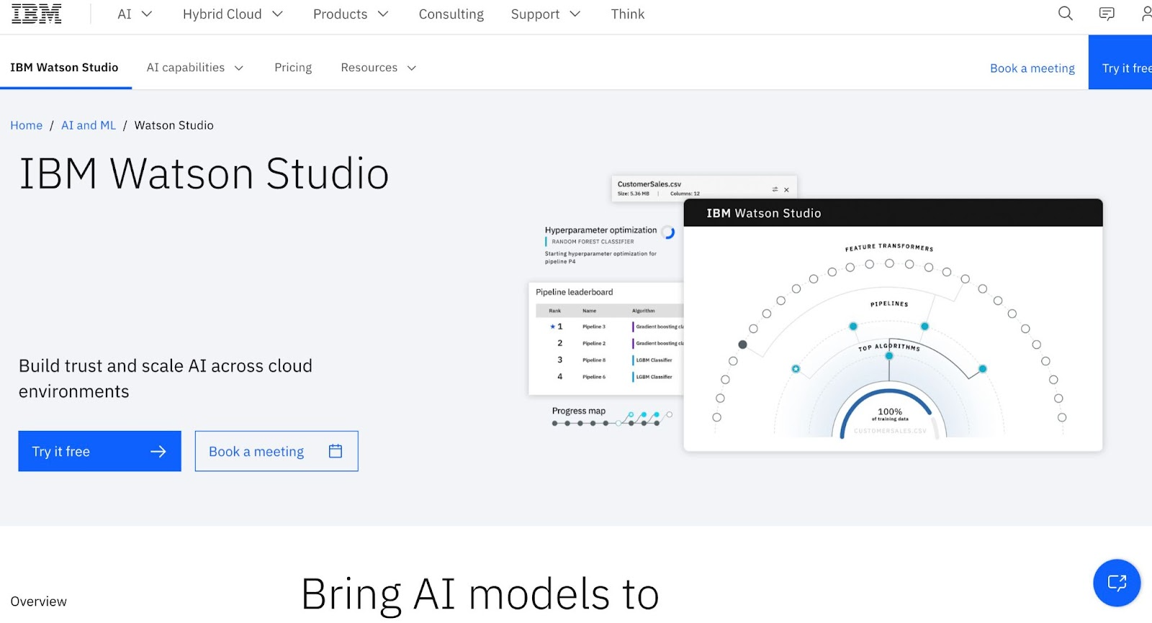Screen dimensions: 1152x623
Task: Click the Progress map line
Action: coord(612,419)
